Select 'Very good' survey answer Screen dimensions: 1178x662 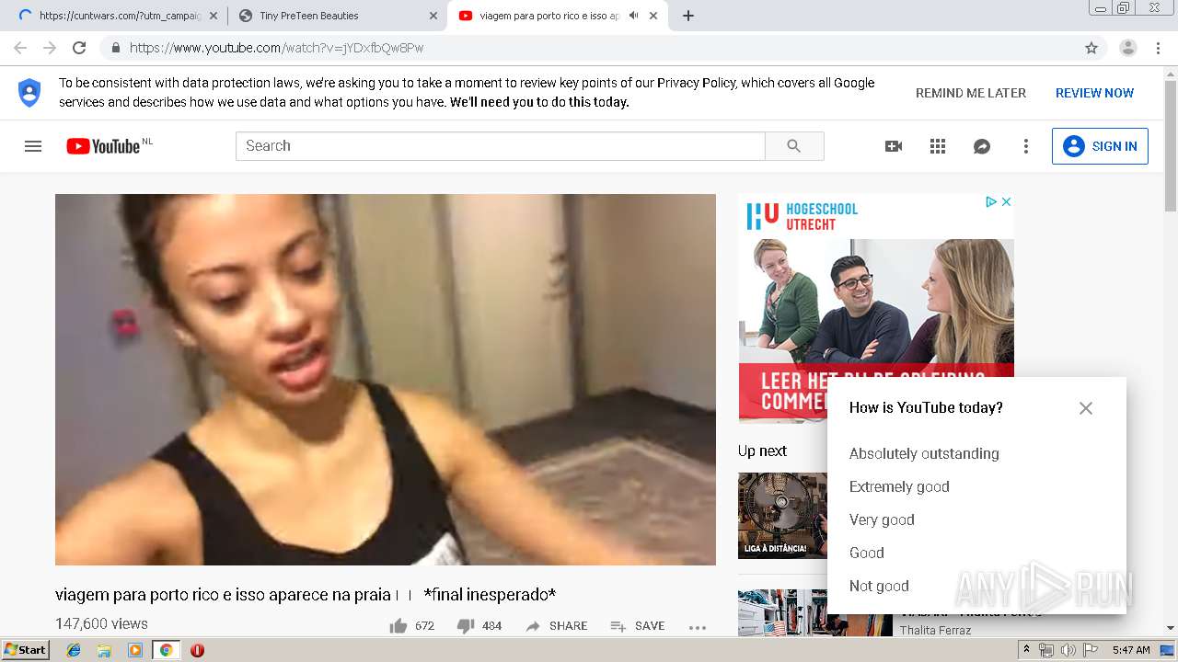coord(882,519)
